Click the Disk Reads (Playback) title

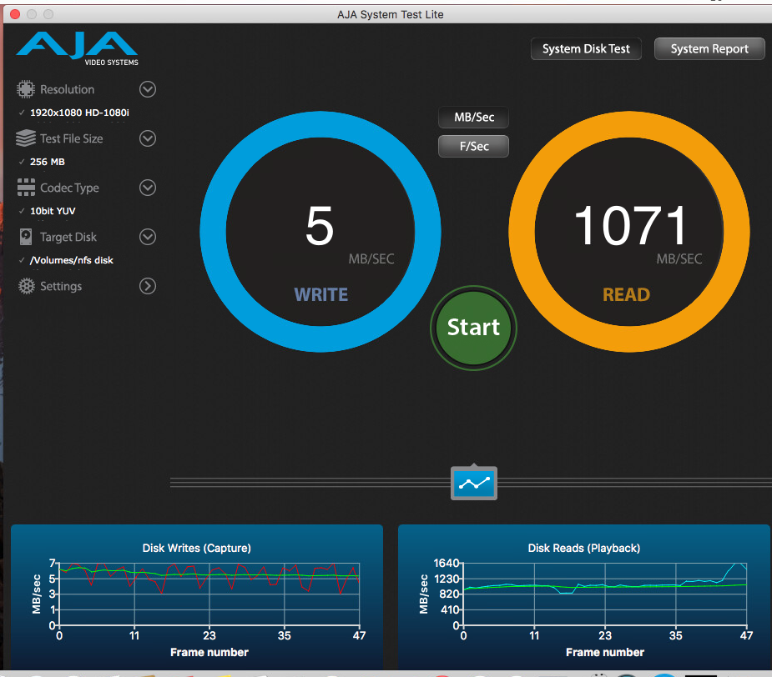point(584,548)
